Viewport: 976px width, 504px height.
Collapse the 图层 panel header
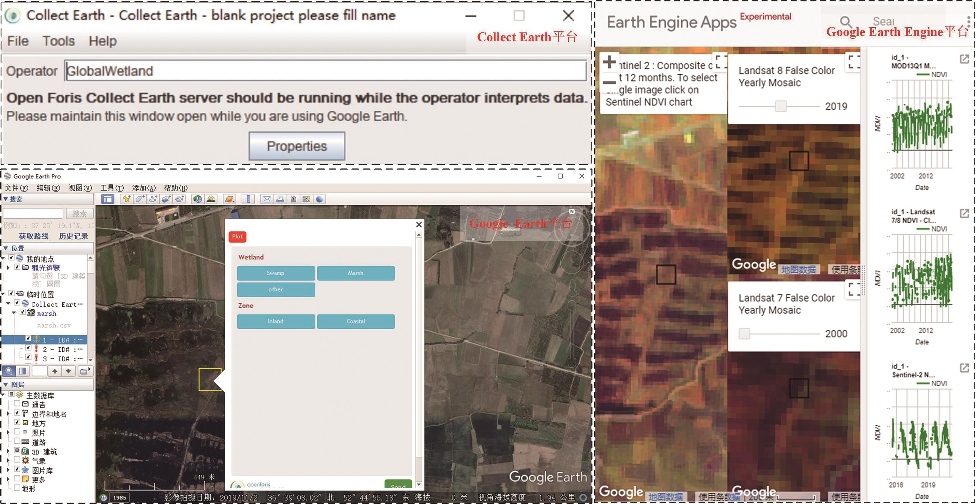pyautogui.click(x=48, y=384)
